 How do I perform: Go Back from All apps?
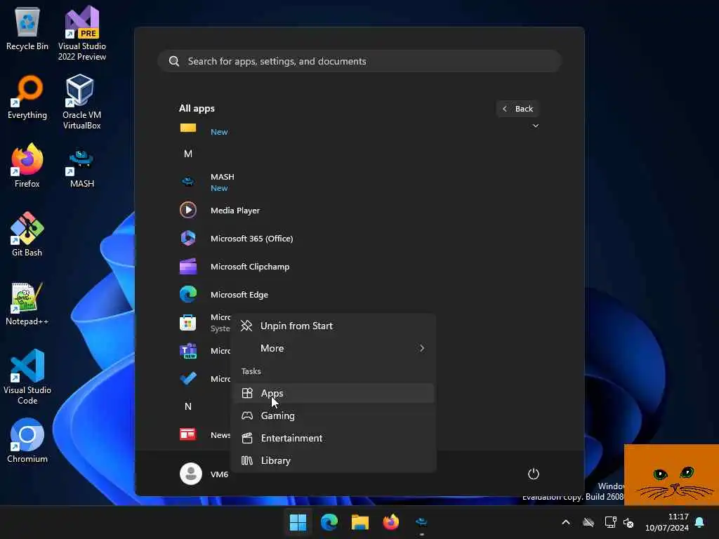[517, 109]
